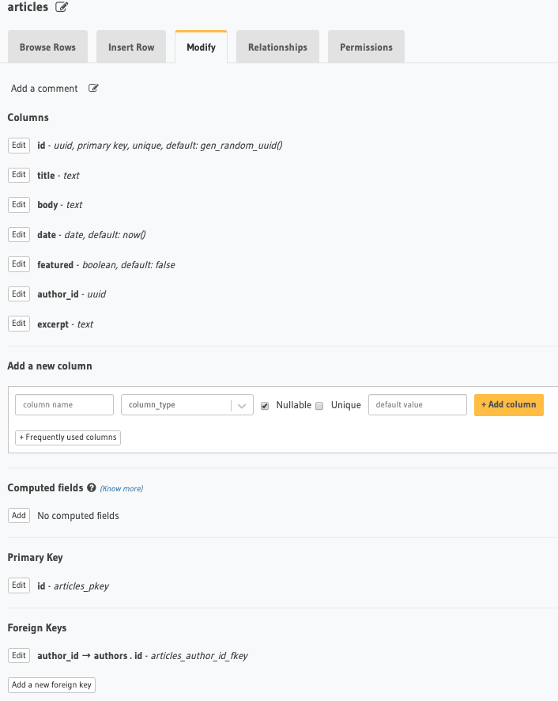Screen dimensions: 558x701
Task: Click the edit pencil beside the articles title
Action: pyautogui.click(x=61, y=6)
